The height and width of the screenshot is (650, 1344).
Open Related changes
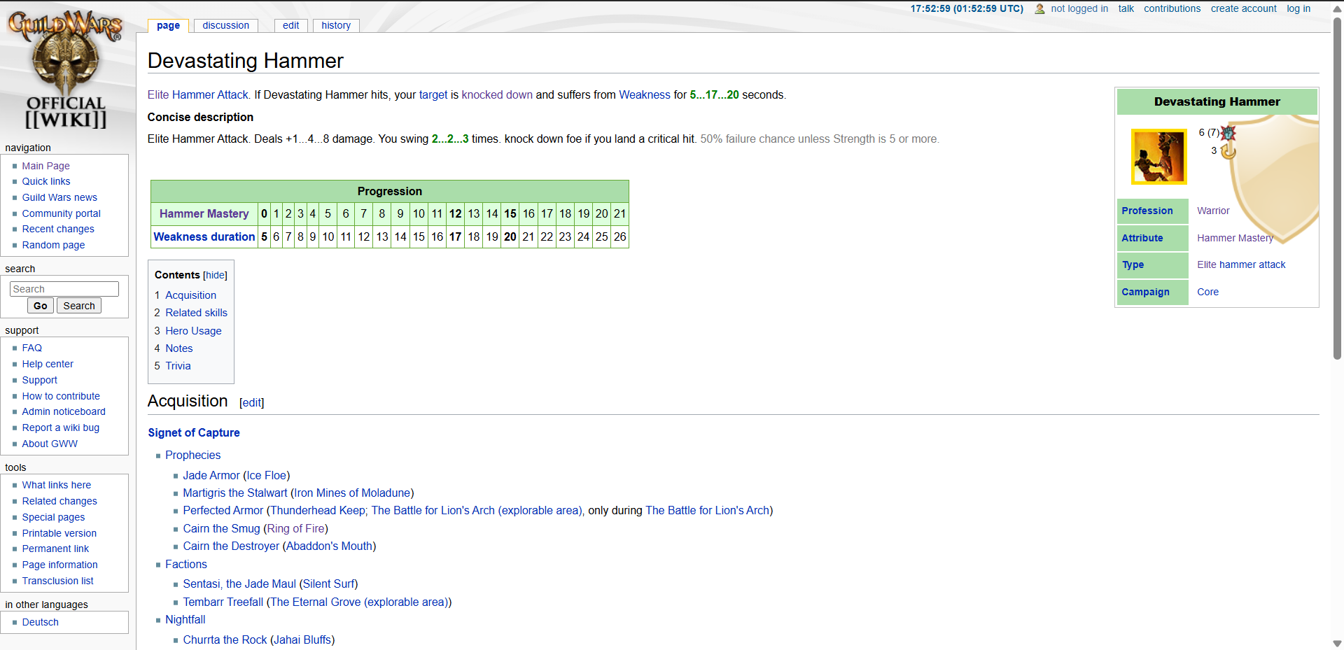[x=59, y=501]
